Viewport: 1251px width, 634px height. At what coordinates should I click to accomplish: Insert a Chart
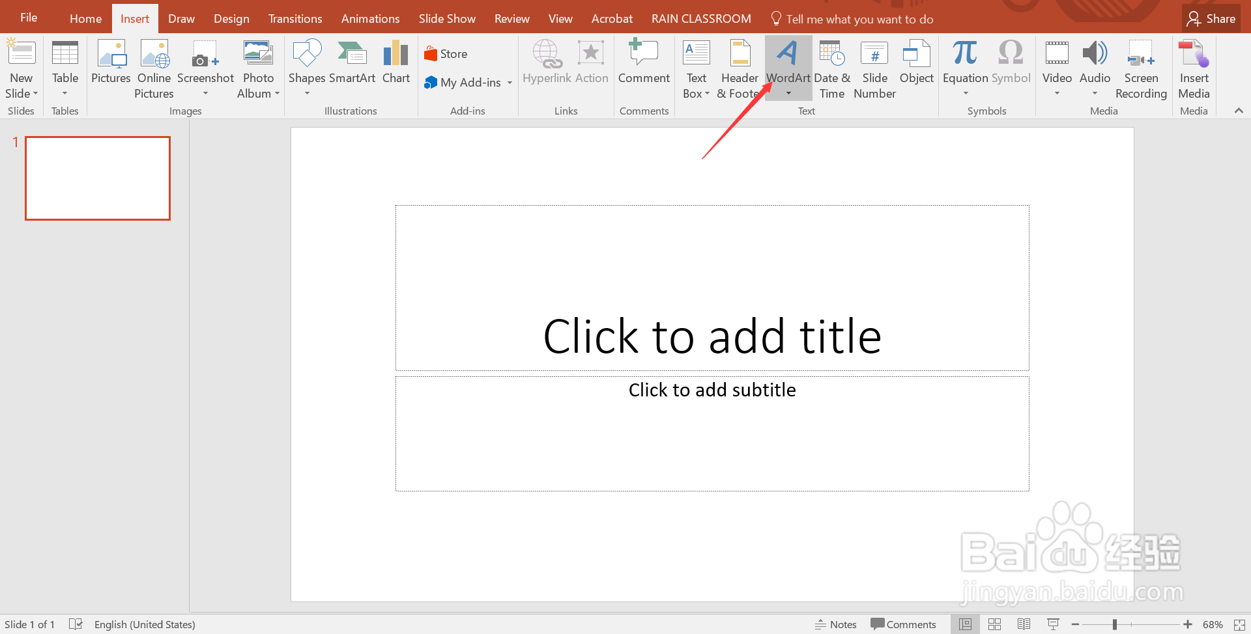click(x=396, y=62)
